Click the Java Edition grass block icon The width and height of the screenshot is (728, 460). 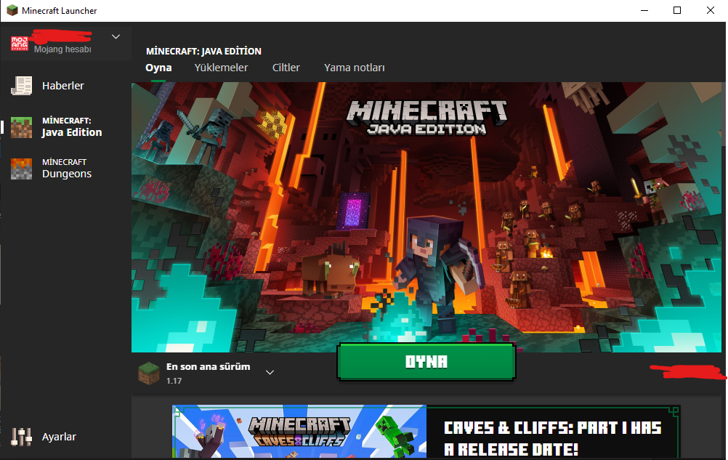(x=21, y=127)
